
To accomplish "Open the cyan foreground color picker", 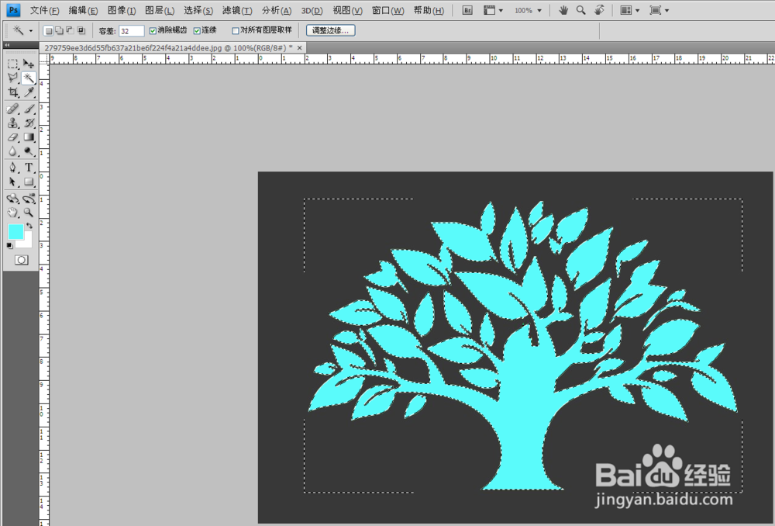I will click(x=15, y=231).
